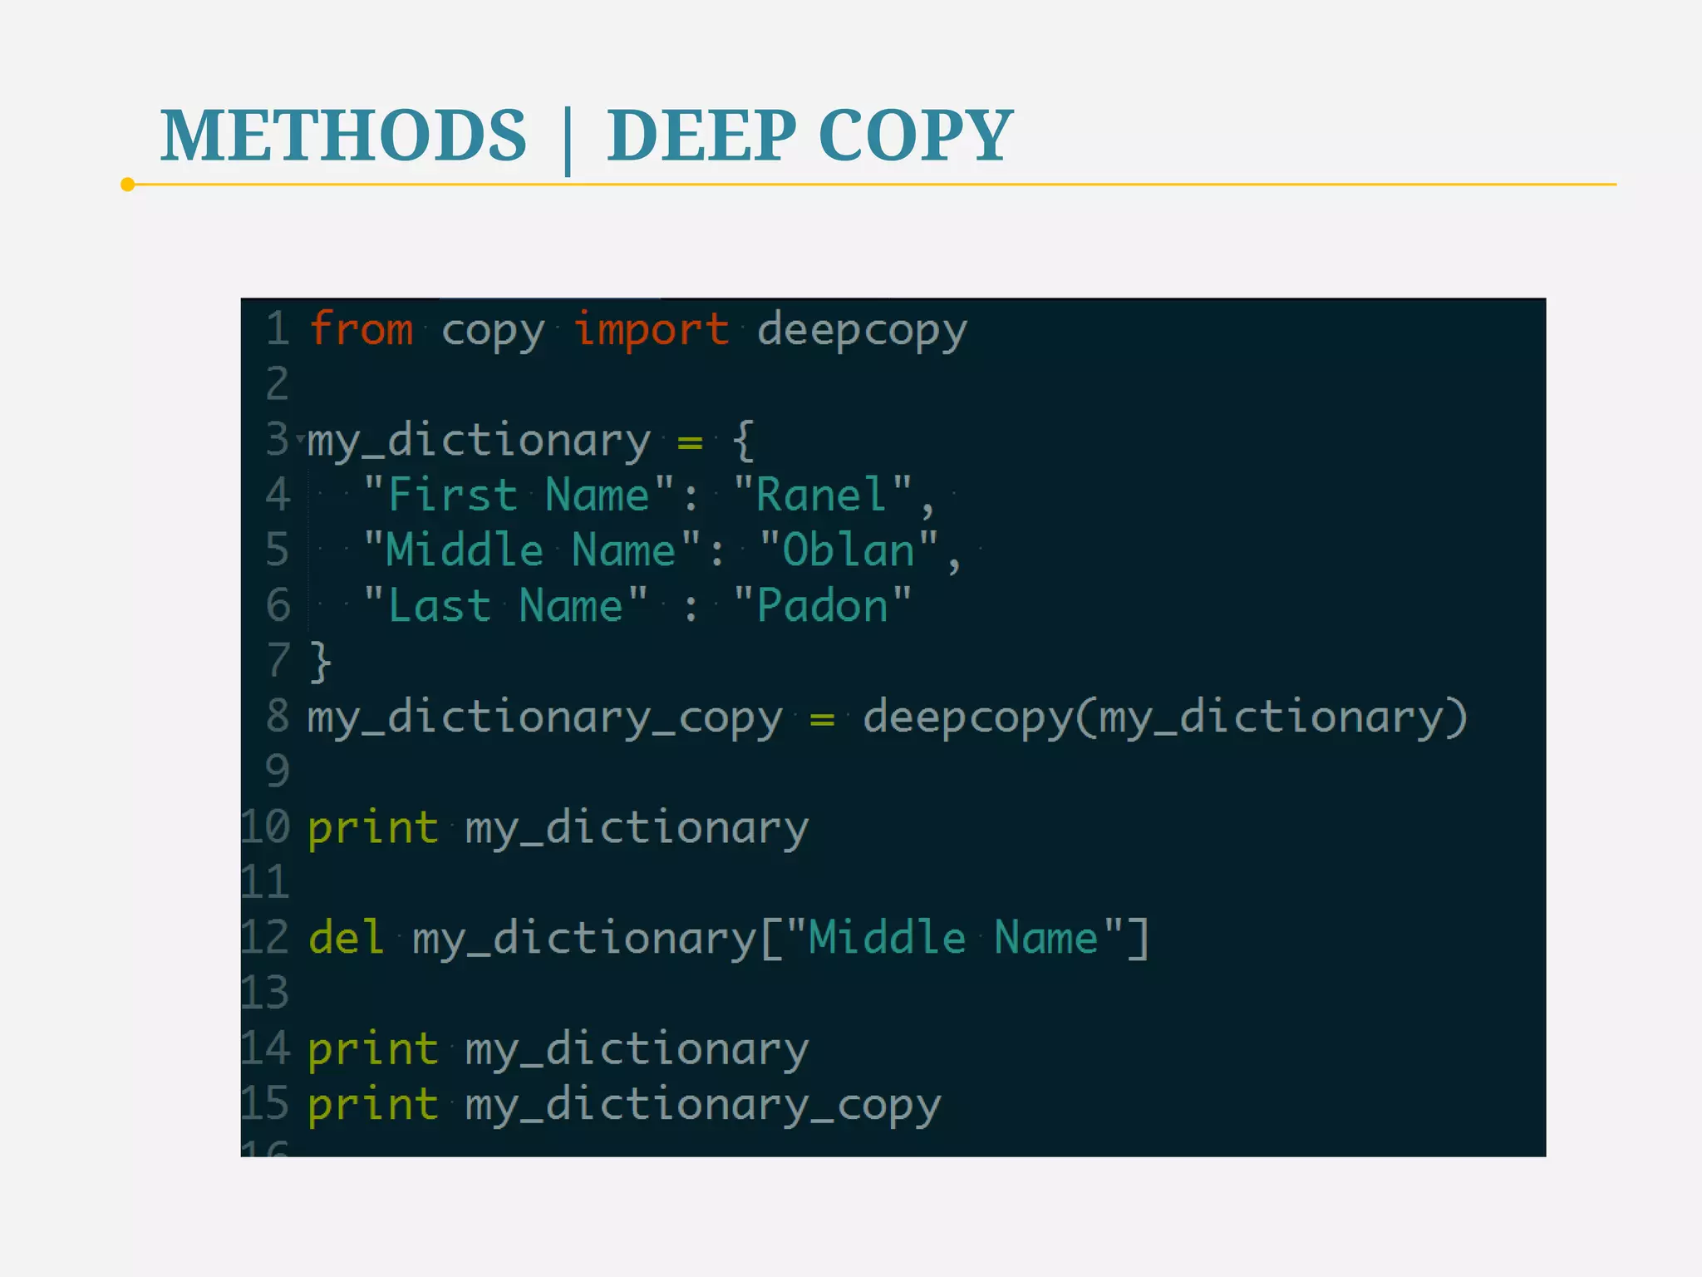Click the closing brace on line 7

click(x=320, y=662)
